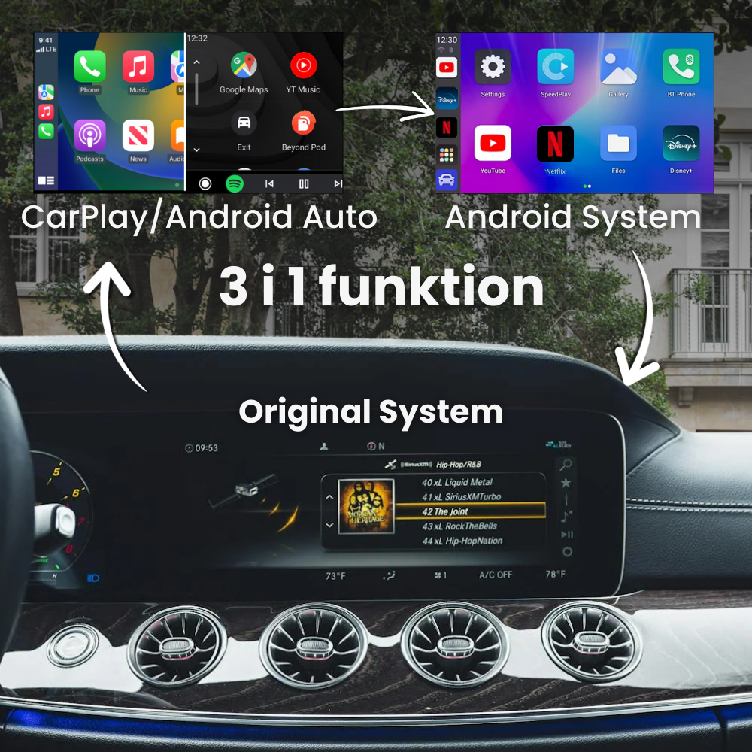The width and height of the screenshot is (752, 752).
Task: Open Google Maps in Android Auto
Action: pyautogui.click(x=244, y=65)
